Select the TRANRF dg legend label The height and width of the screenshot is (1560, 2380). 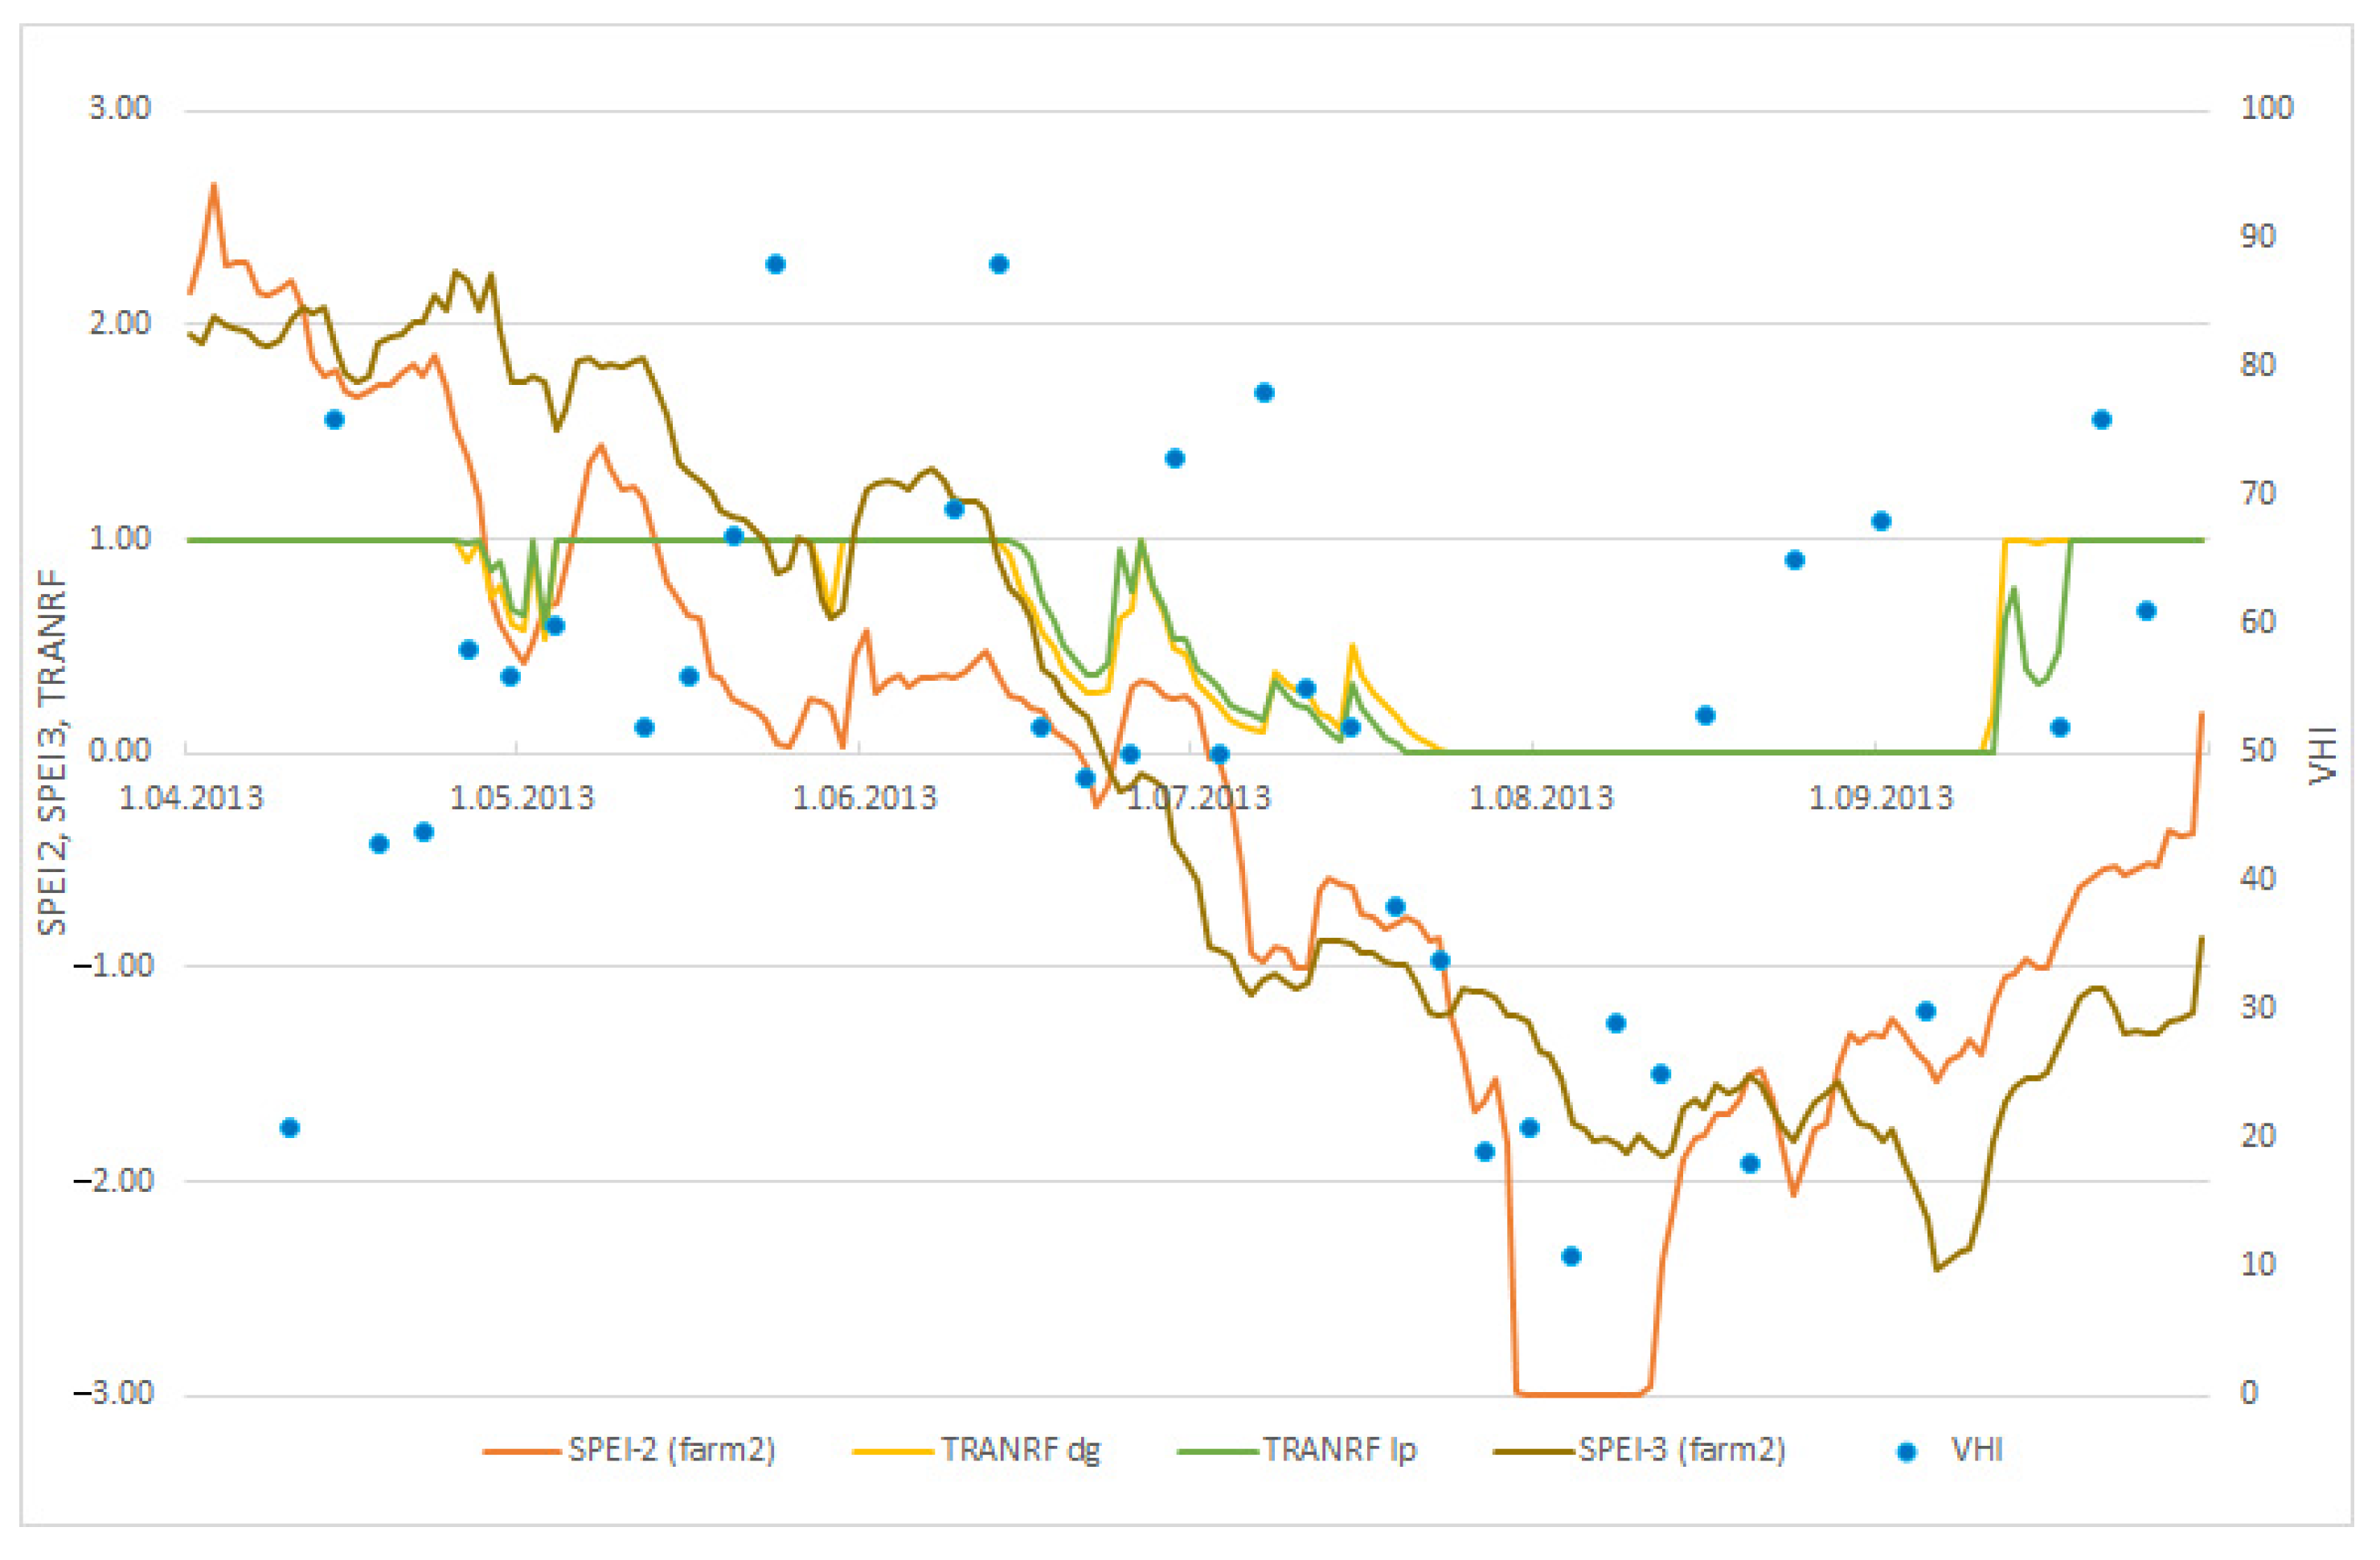point(1019,1449)
